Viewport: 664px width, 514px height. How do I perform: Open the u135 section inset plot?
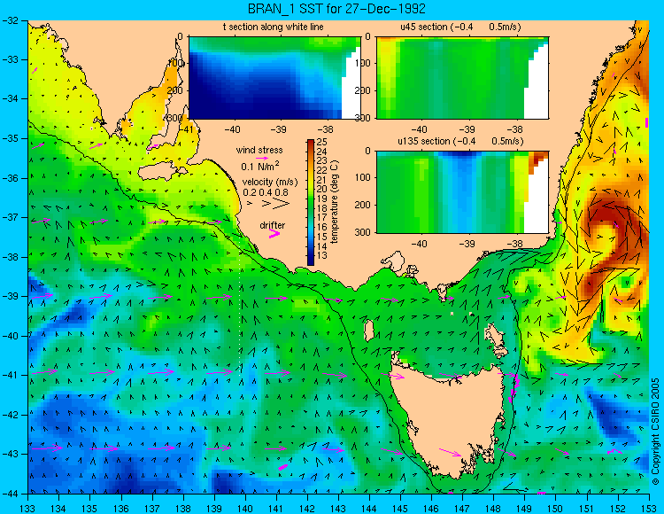point(462,192)
